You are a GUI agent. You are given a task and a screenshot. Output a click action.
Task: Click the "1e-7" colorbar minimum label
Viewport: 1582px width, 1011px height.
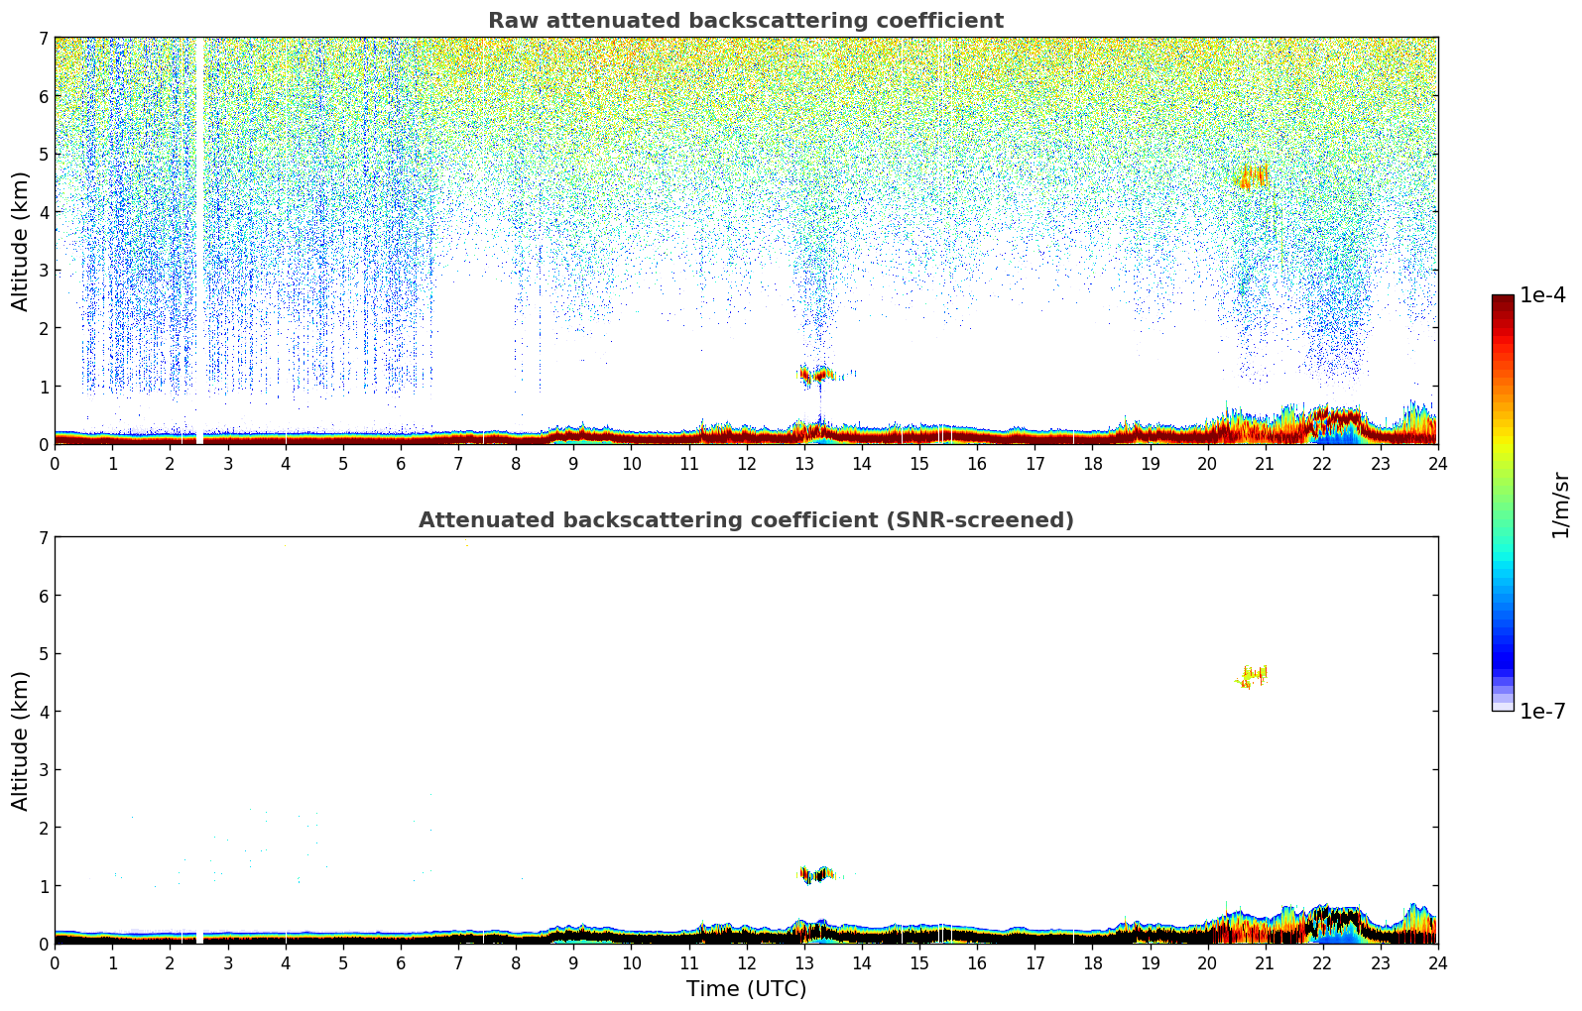coord(1543,711)
